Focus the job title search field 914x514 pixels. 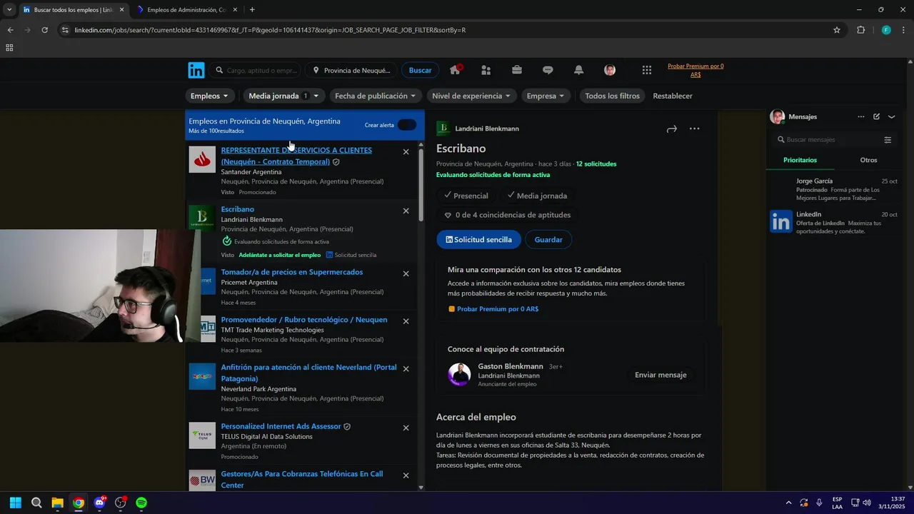pyautogui.click(x=256, y=70)
